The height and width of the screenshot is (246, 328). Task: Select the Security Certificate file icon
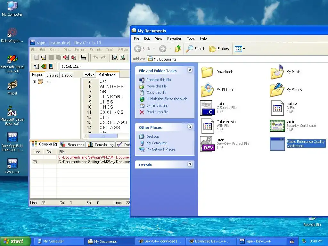(277, 126)
